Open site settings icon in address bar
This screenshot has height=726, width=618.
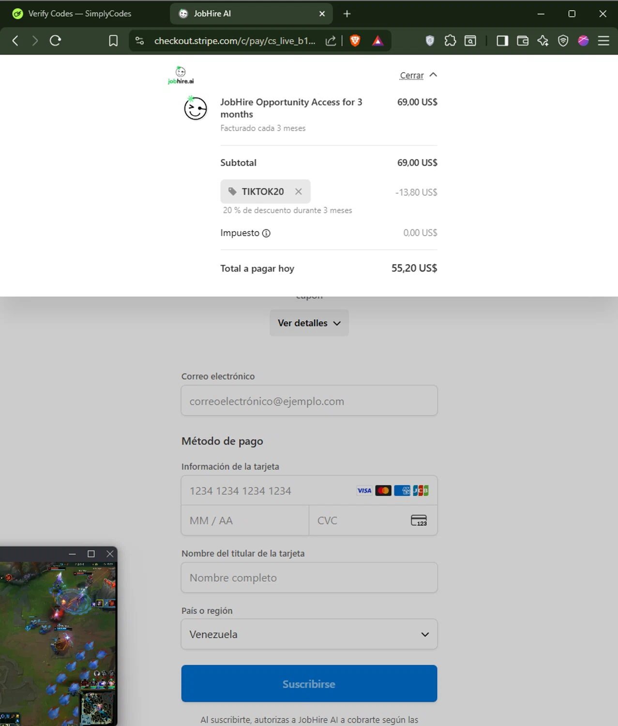coord(140,41)
